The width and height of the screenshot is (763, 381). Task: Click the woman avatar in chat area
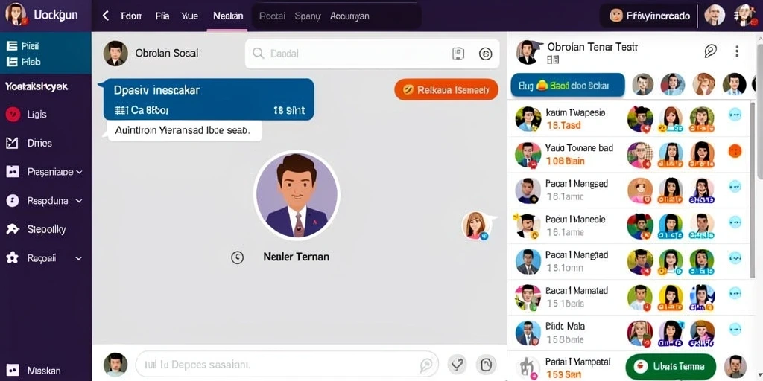475,225
